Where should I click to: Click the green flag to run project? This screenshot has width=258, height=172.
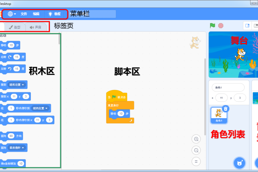212,26
